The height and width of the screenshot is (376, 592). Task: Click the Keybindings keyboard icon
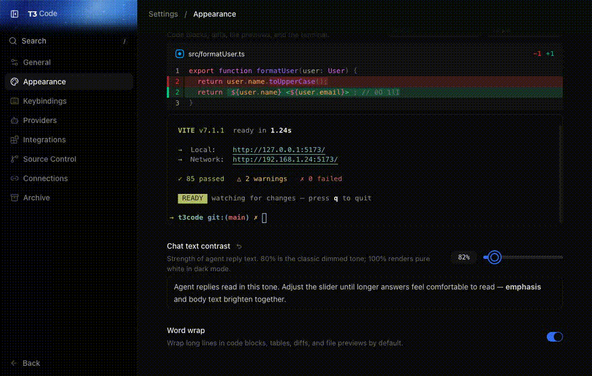coord(14,101)
